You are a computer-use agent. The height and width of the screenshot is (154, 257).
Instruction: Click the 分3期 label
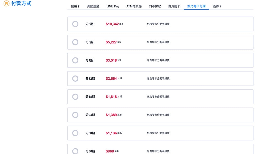(89, 24)
